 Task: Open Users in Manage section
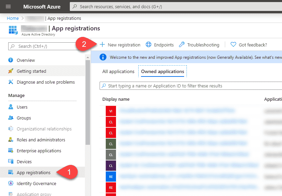[22, 107]
